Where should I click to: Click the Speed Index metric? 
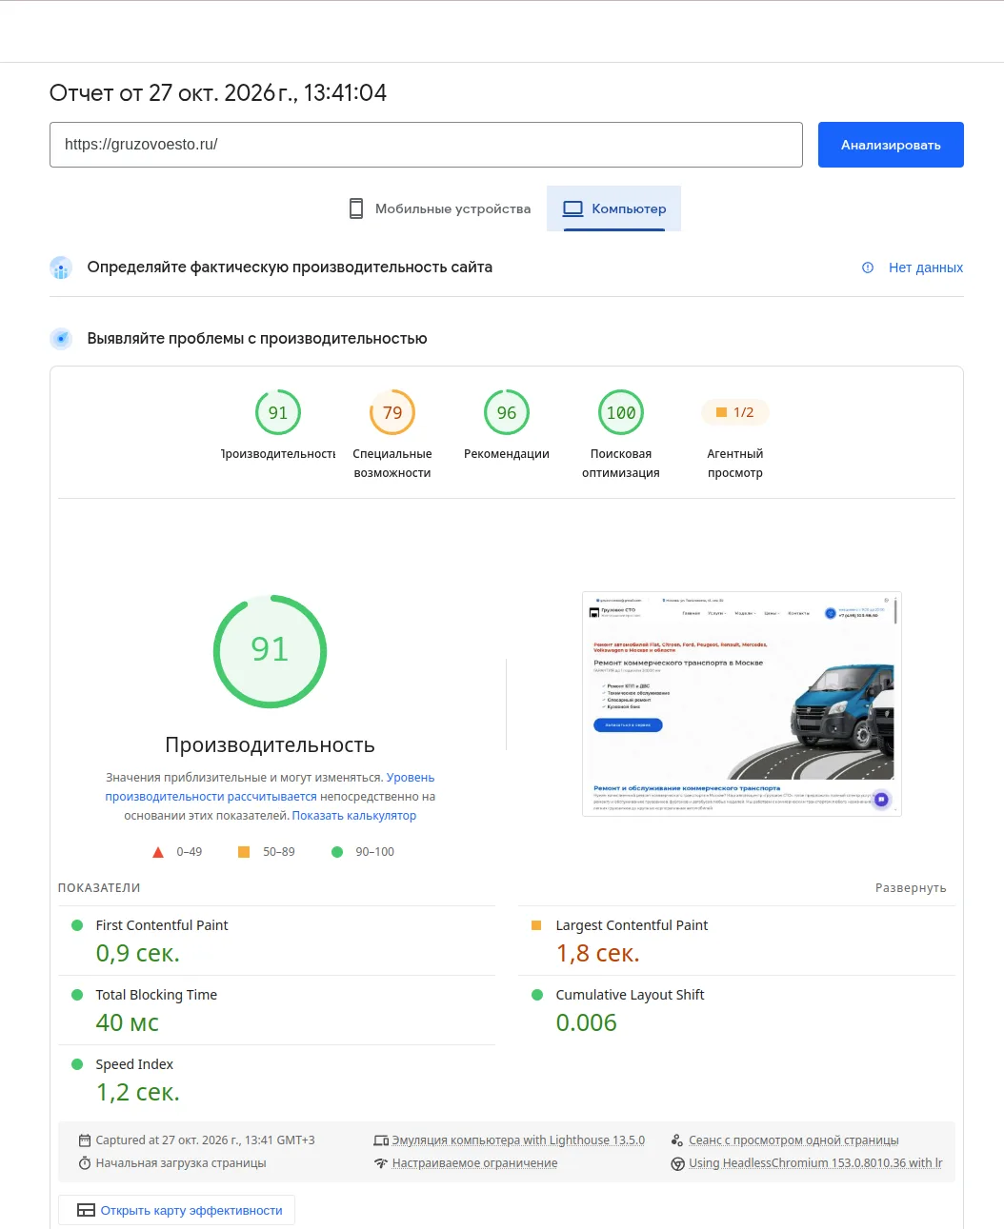point(276,1080)
